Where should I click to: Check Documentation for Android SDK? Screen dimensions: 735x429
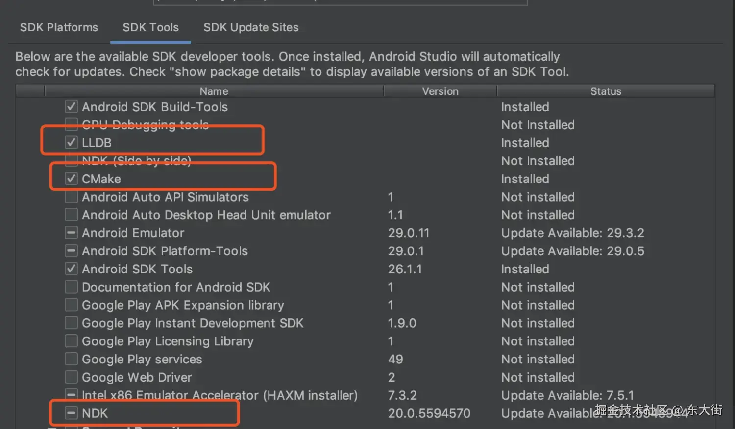pyautogui.click(x=72, y=287)
